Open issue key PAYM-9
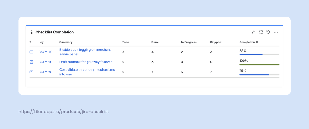This screenshot has width=309, height=129. click(45, 62)
